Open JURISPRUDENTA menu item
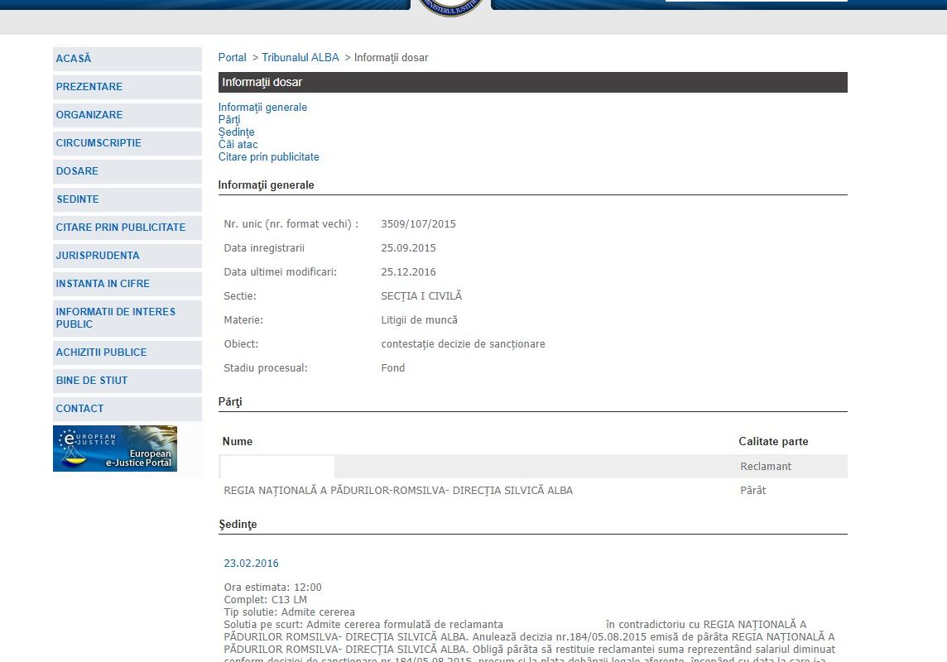Screen dimensions: 947x662 98,256
